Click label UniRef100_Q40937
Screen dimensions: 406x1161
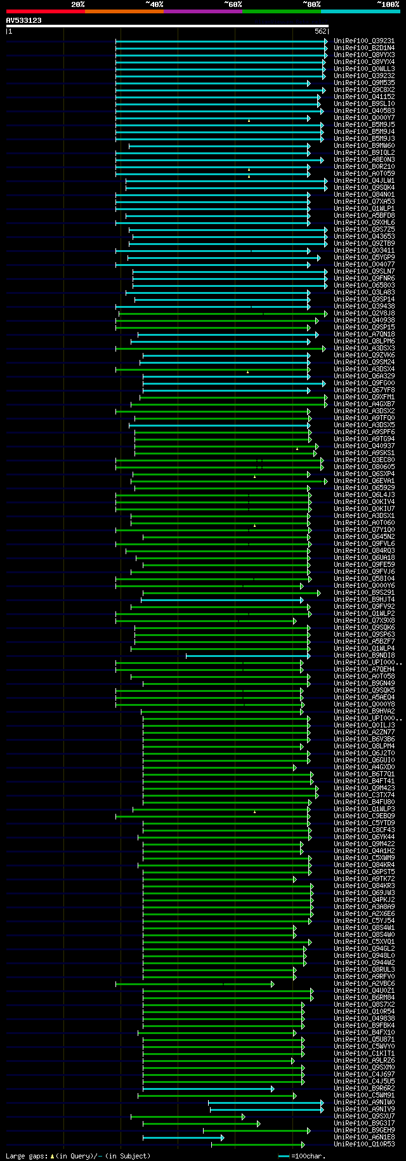pyautogui.click(x=364, y=446)
